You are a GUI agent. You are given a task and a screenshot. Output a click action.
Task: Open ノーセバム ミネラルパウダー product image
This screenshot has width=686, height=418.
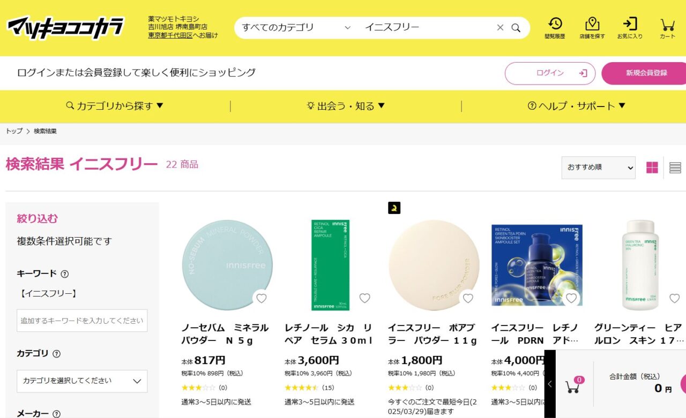(x=227, y=265)
